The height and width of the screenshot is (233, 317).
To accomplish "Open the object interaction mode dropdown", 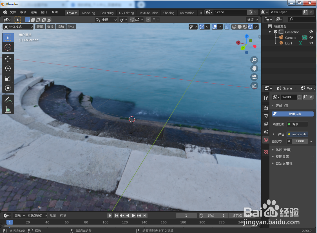I will coord(18,27).
